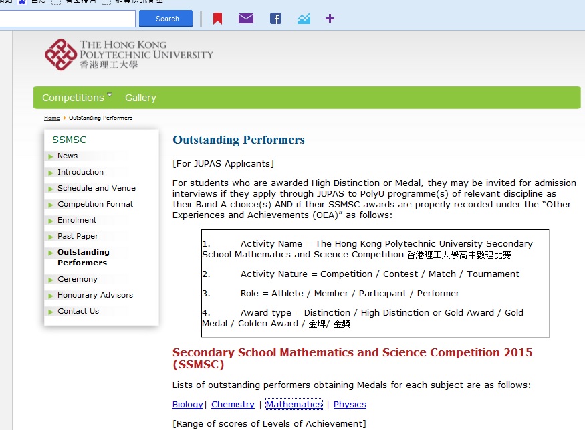Viewport: 585px width, 430px height.
Task: Open the Biology medal list link
Action: click(x=187, y=405)
